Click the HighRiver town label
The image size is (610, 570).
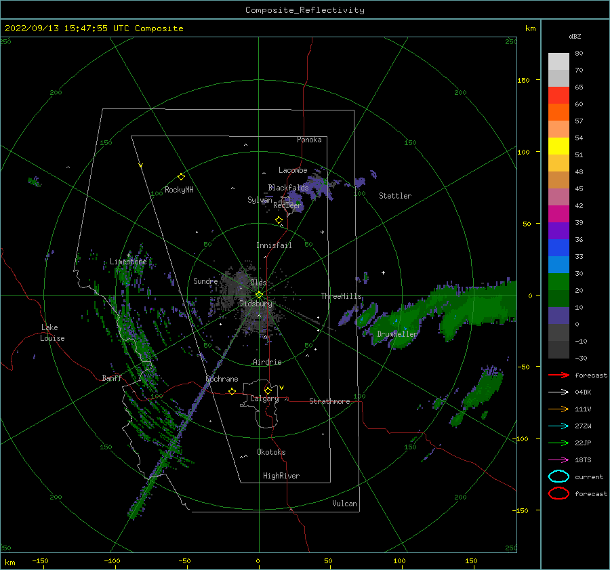(x=281, y=476)
